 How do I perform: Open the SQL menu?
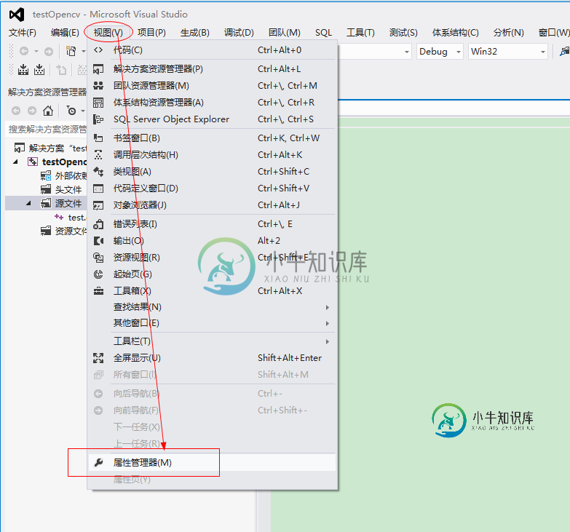point(323,33)
